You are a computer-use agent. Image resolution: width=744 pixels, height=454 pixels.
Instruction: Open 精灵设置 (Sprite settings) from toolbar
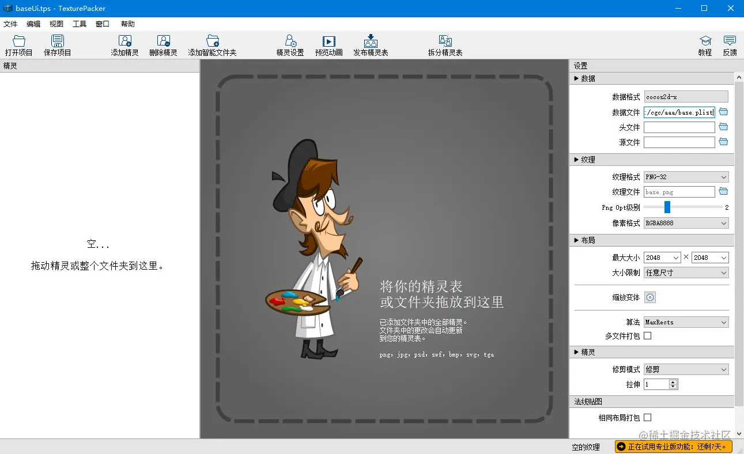pos(290,41)
